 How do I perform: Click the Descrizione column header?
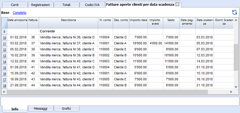click(68, 23)
